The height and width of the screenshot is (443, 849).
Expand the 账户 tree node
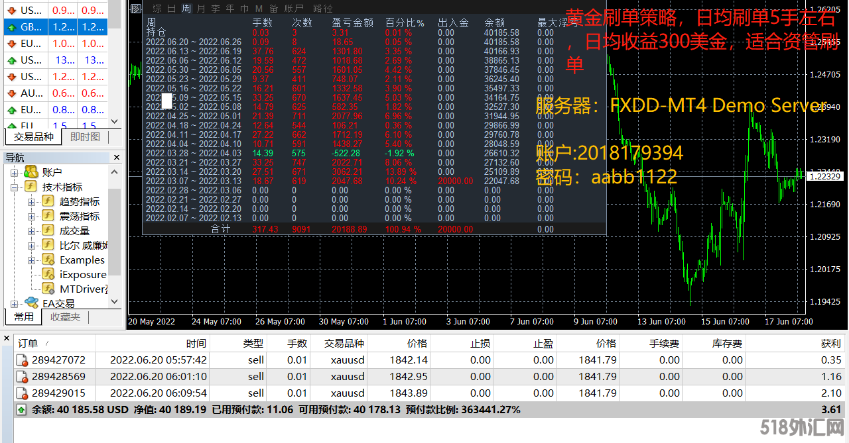[15, 172]
